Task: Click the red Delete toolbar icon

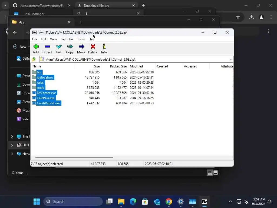Action: point(93,49)
